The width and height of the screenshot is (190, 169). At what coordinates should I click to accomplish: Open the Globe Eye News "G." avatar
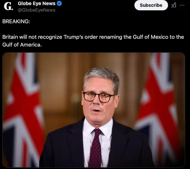[x=8, y=6]
